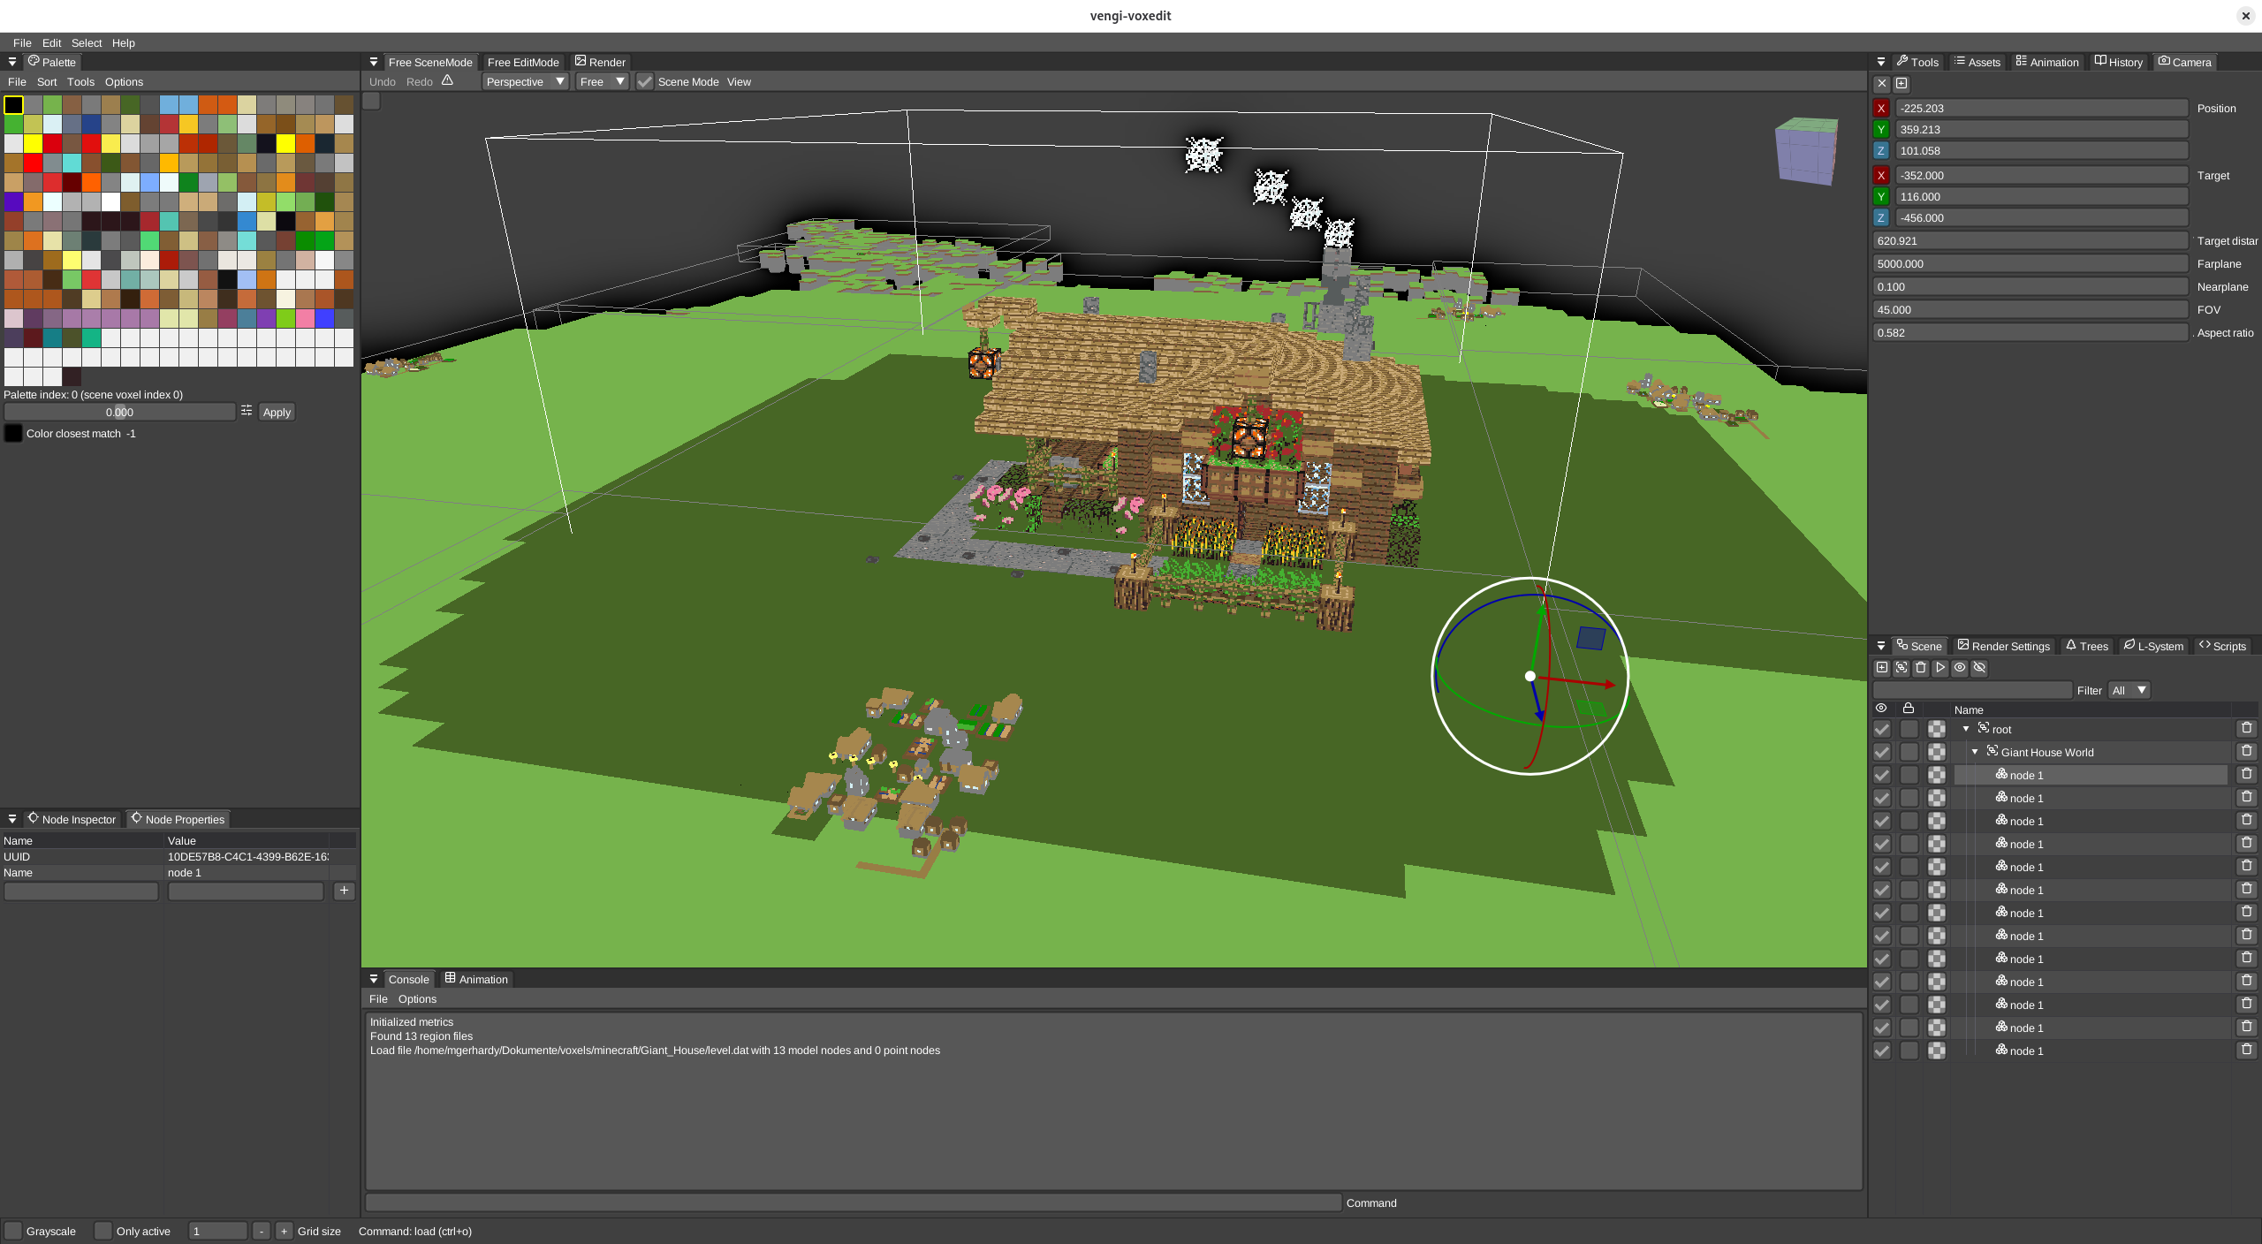Delete the Giant House World node via trash icon

tap(2247, 752)
